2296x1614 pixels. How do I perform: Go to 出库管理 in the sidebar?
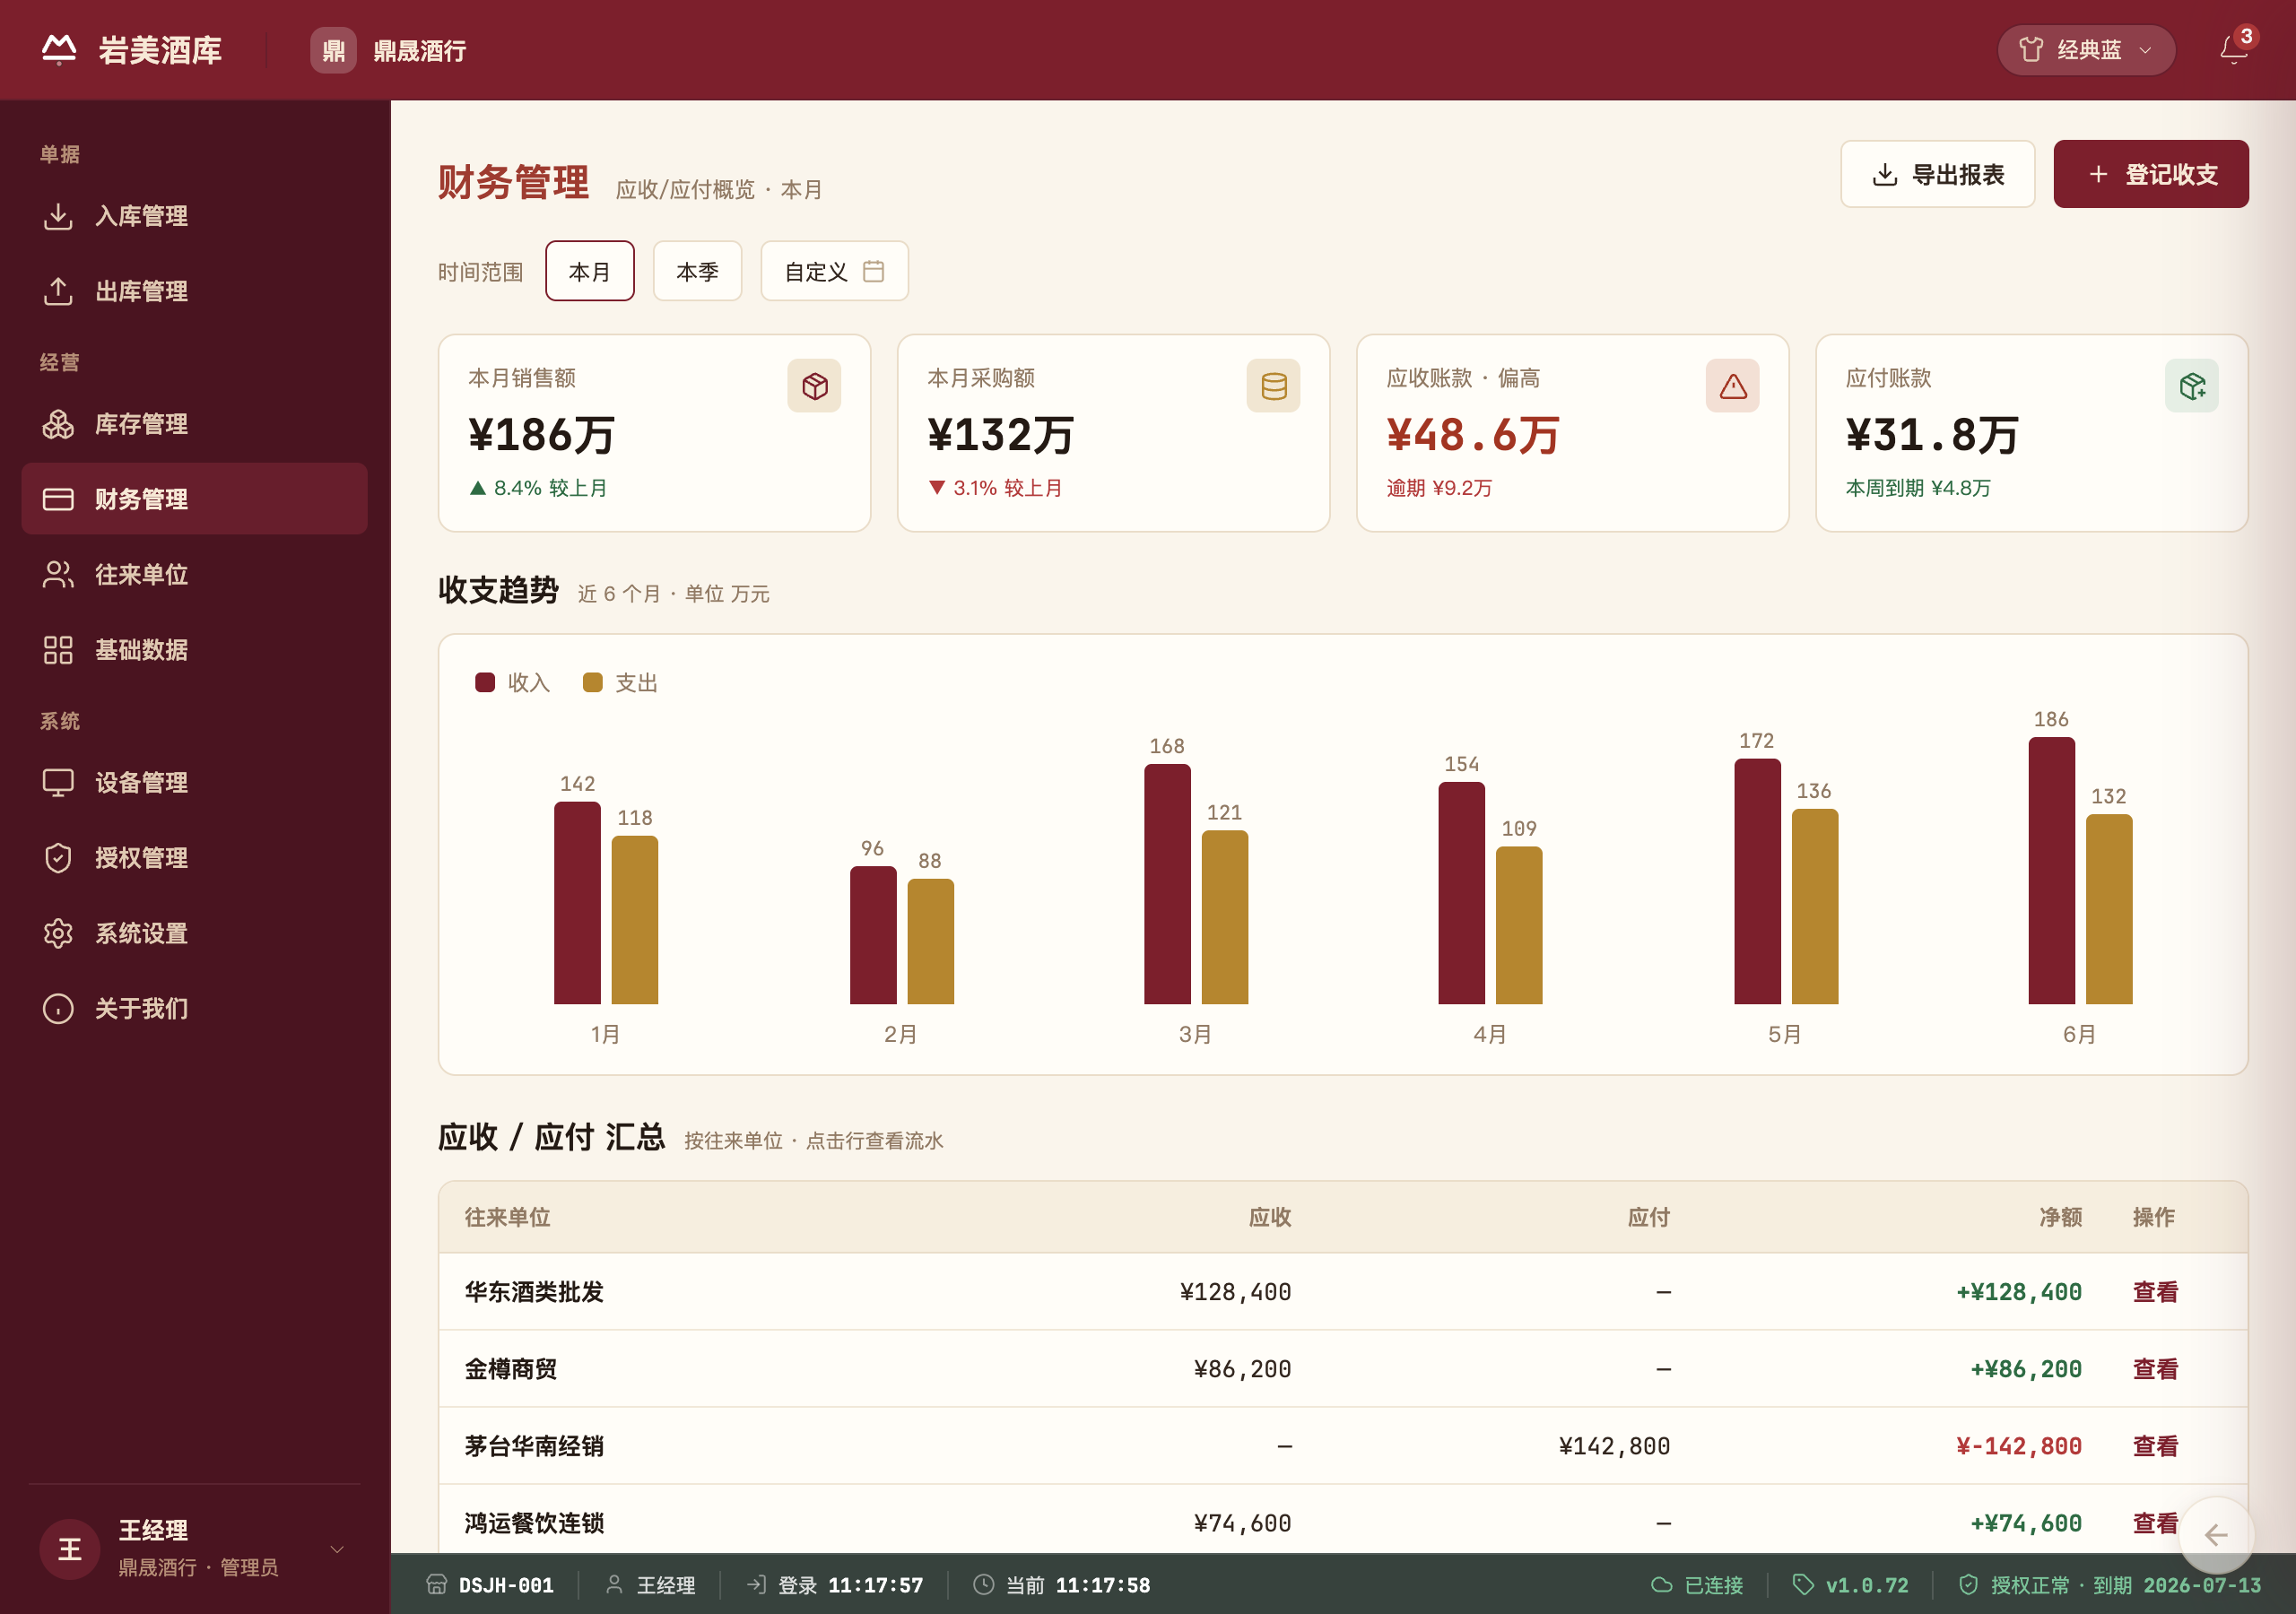[194, 291]
